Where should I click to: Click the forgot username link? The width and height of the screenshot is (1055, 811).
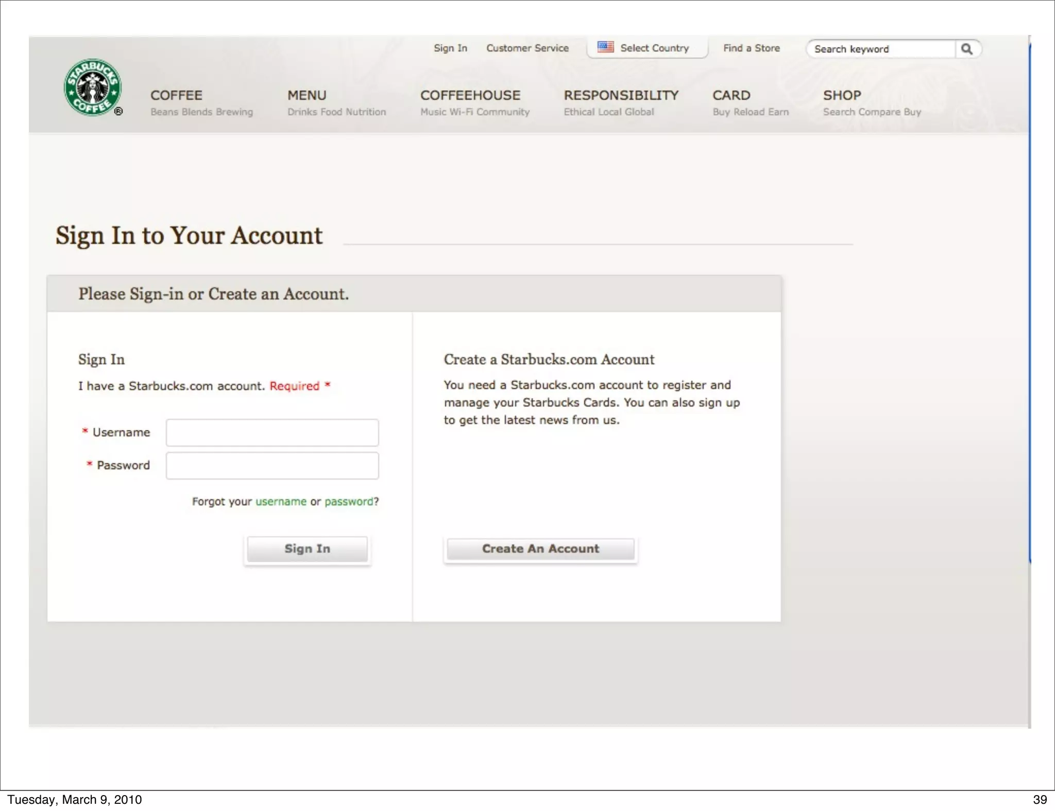coord(281,501)
